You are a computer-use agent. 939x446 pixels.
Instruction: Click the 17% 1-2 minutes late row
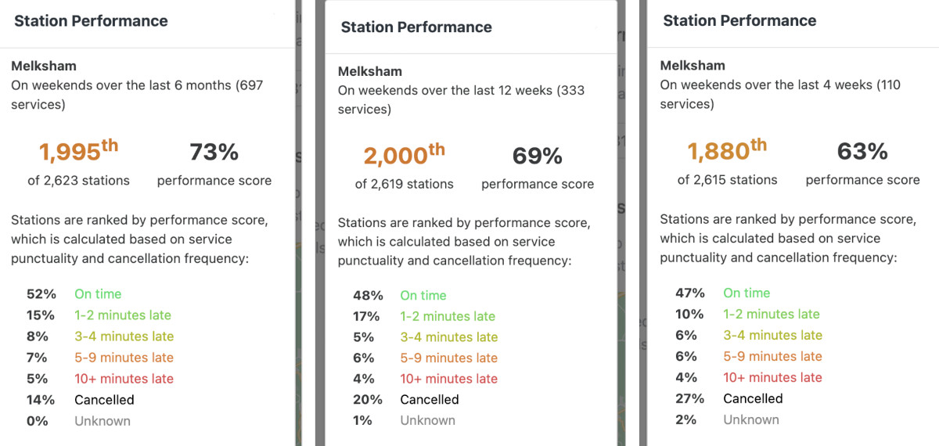448,317
